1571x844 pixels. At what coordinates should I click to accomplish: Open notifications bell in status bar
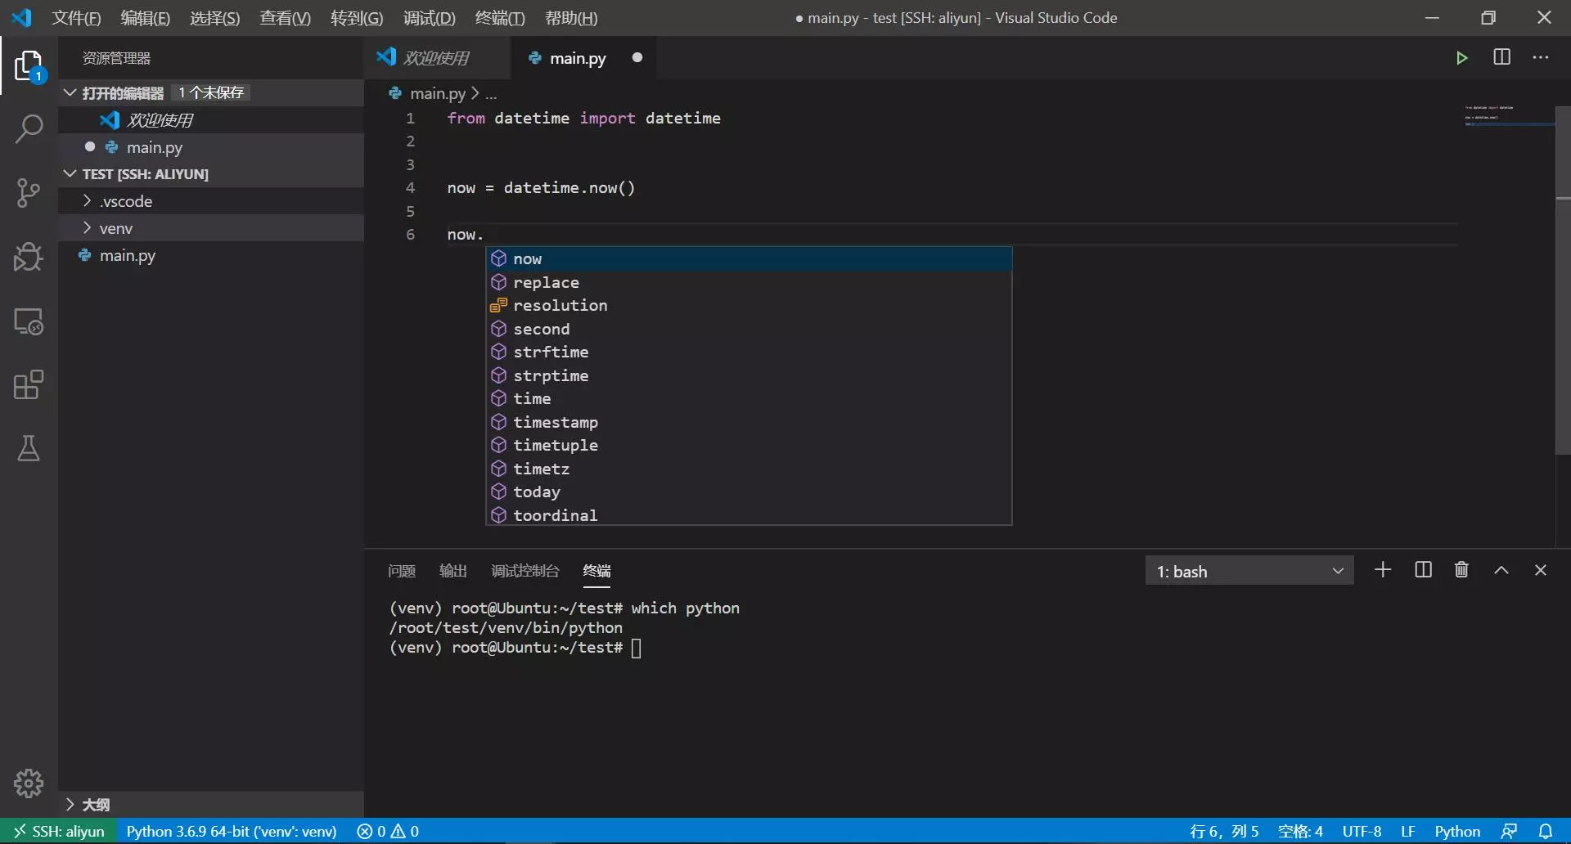(1546, 831)
